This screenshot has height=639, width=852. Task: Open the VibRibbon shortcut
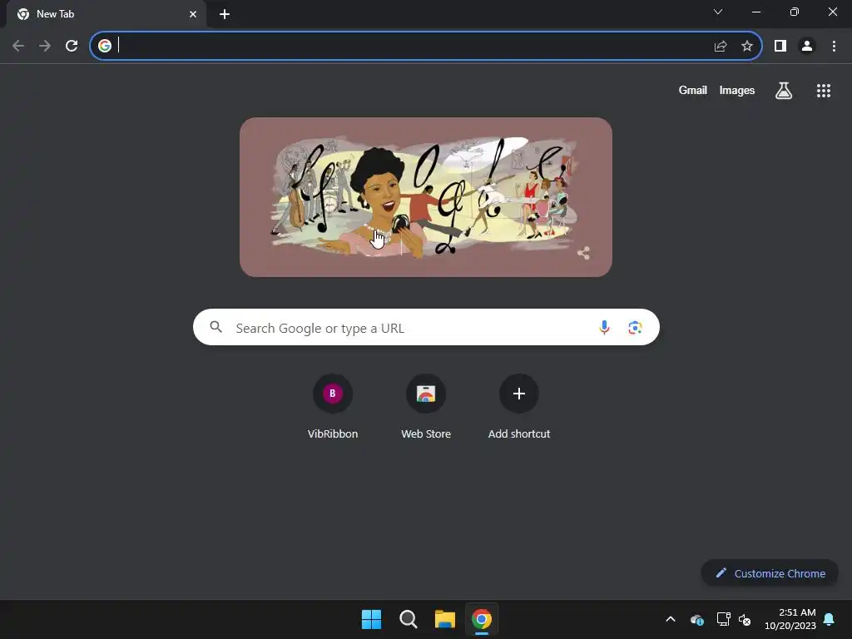333,406
